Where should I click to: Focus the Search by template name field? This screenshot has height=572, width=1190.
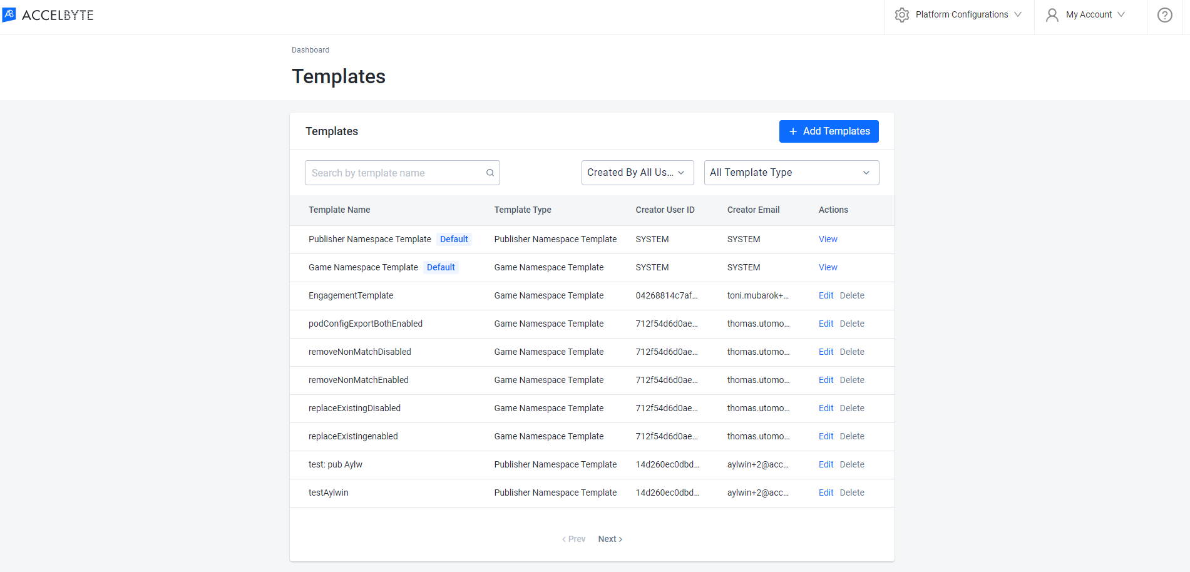[x=402, y=173]
